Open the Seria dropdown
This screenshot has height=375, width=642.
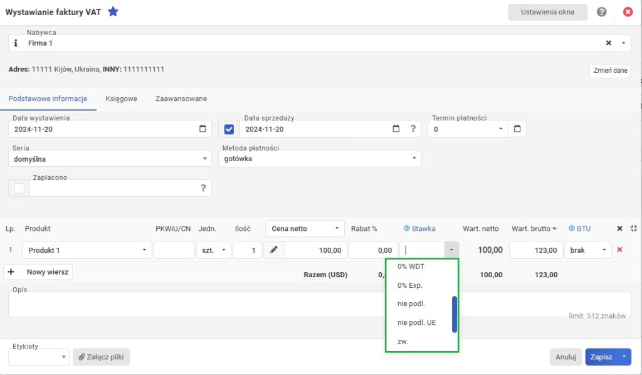click(x=205, y=159)
